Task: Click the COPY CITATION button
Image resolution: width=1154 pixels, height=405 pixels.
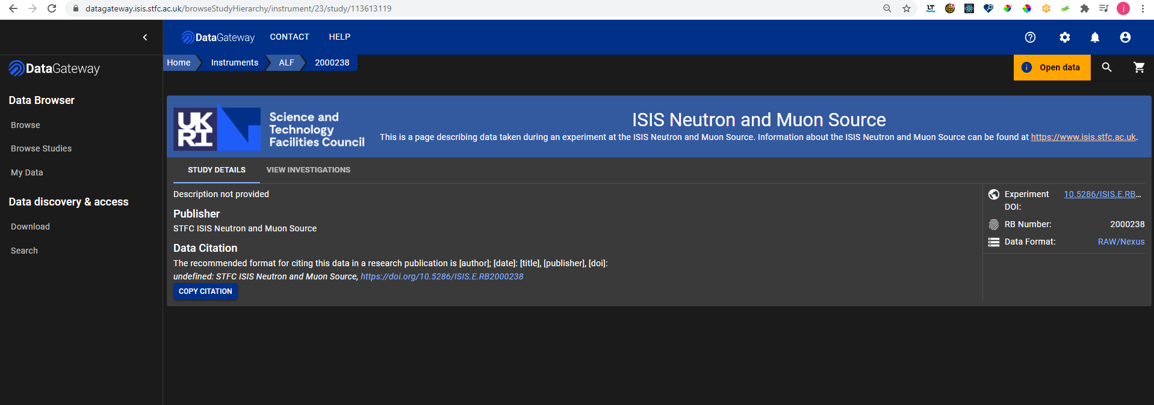Action: tap(205, 291)
